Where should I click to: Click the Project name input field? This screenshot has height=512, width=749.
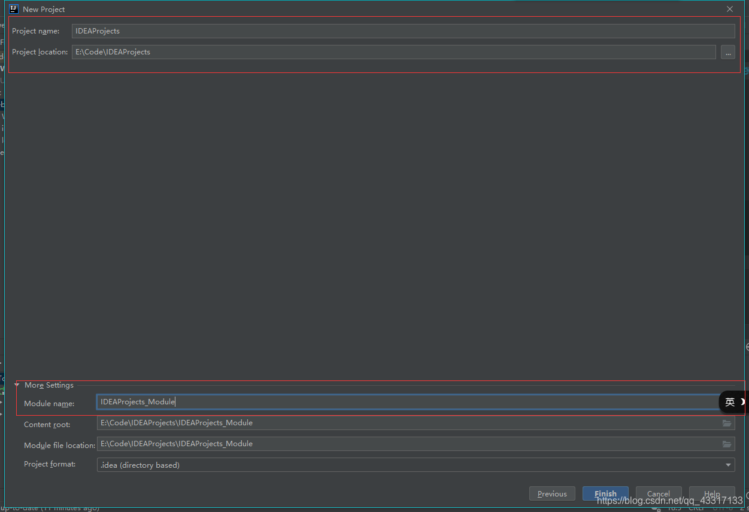tap(403, 31)
